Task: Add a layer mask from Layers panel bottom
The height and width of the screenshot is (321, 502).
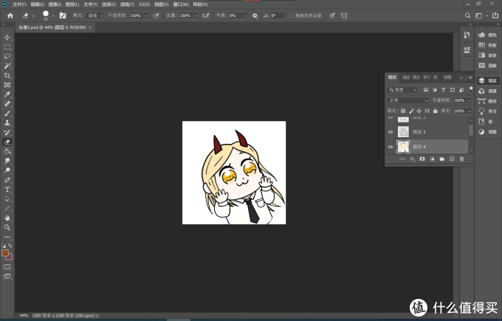Action: [422, 159]
